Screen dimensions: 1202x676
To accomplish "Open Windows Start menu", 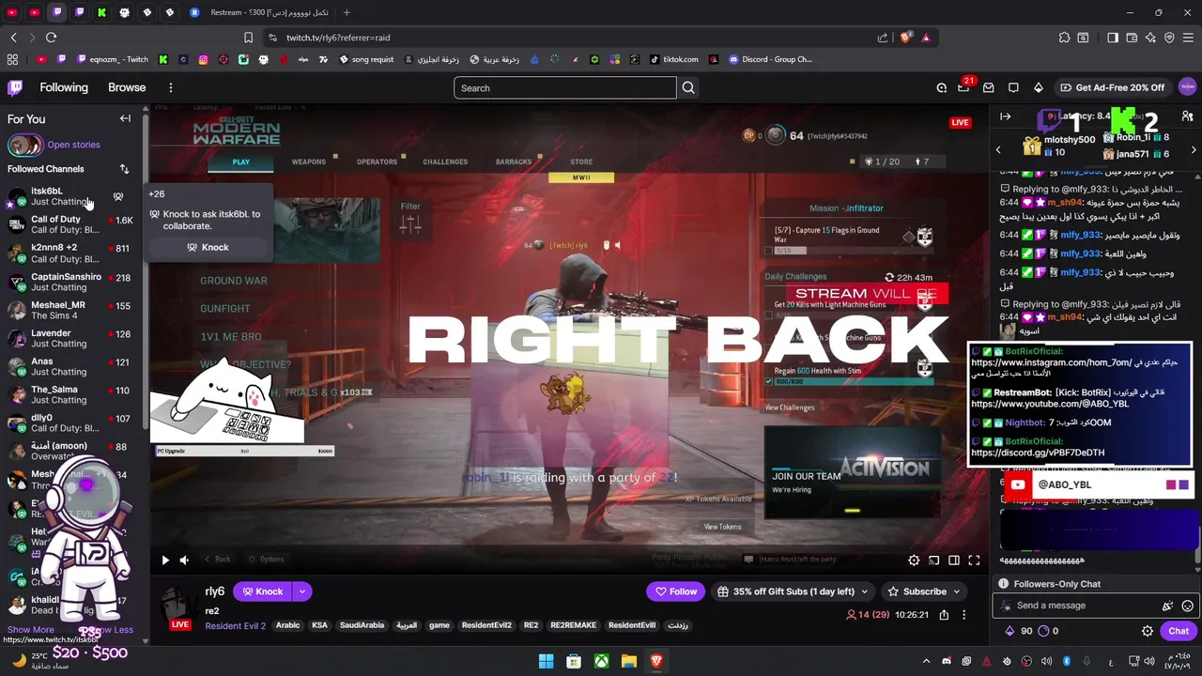I will [x=546, y=661].
